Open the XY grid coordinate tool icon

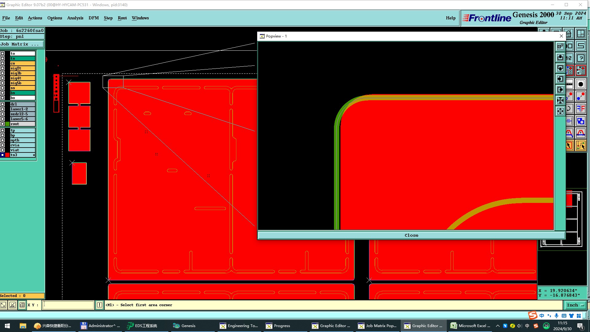580,34
